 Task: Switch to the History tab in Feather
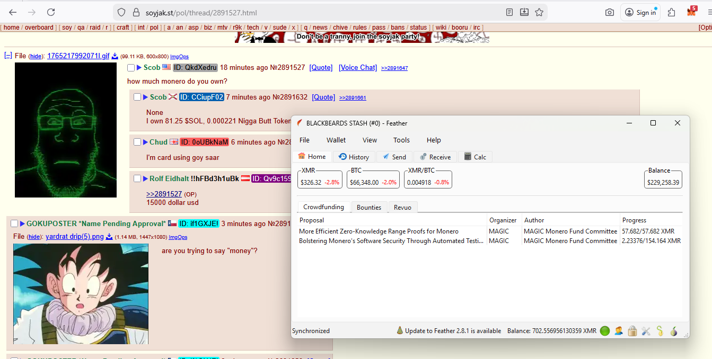354,157
